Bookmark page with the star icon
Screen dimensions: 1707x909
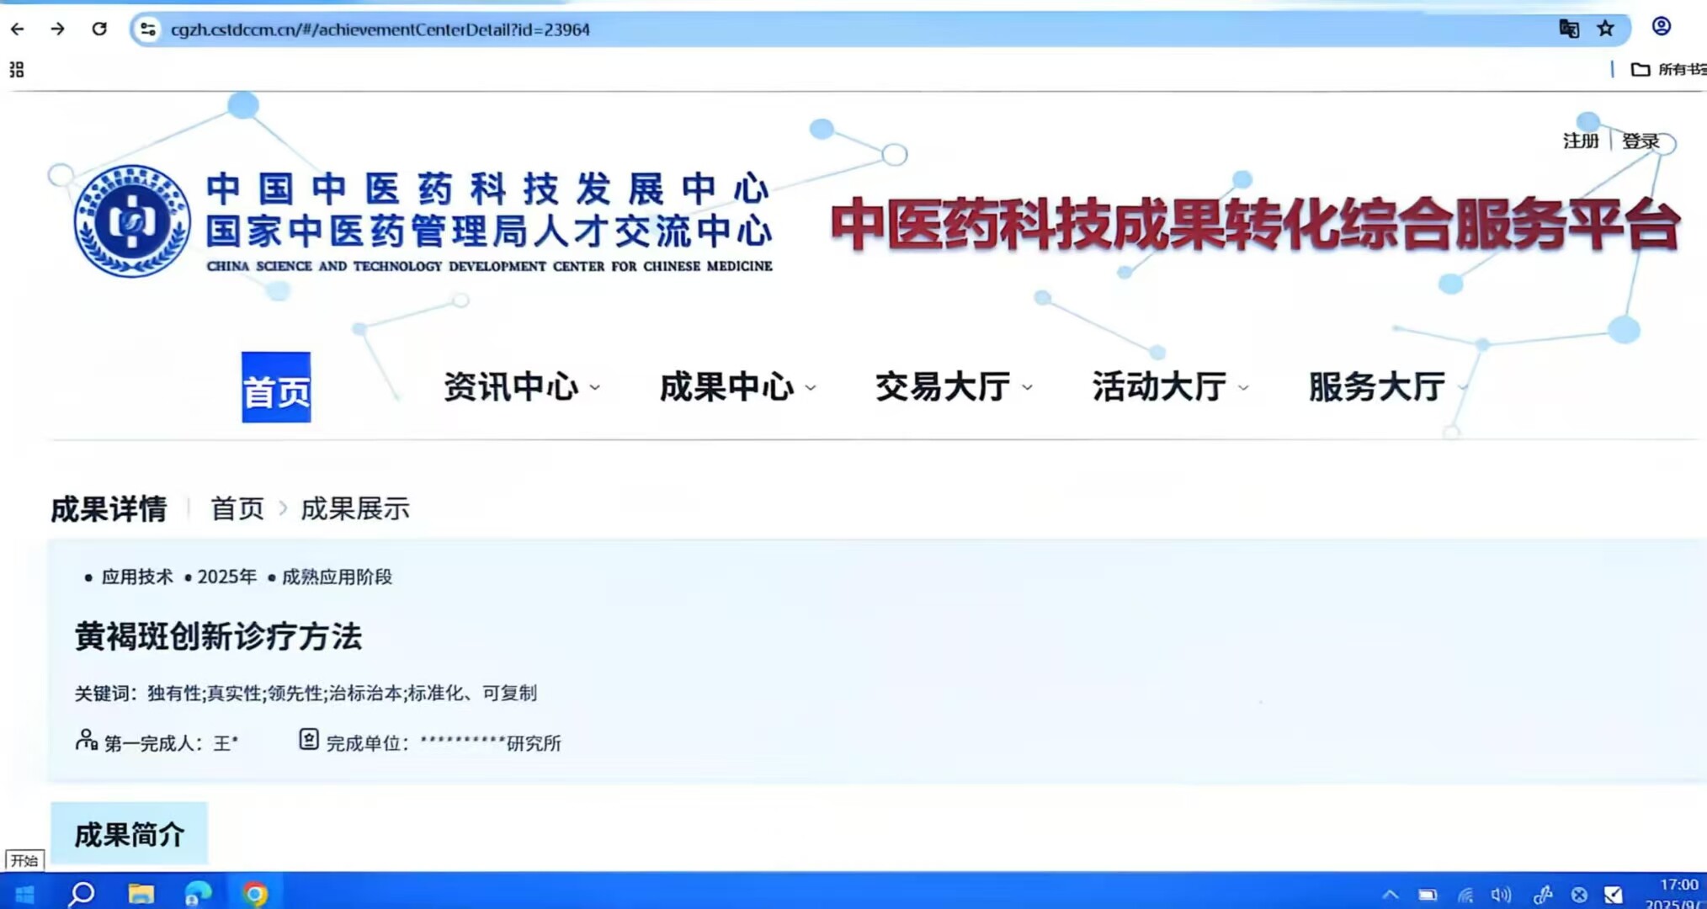pyautogui.click(x=1606, y=29)
